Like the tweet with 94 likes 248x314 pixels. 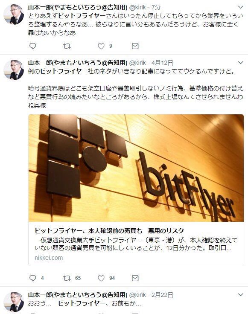coord(101,278)
